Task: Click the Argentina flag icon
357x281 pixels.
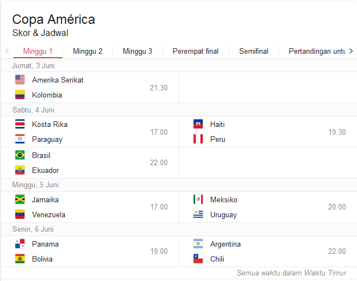Action: pyautogui.click(x=198, y=244)
